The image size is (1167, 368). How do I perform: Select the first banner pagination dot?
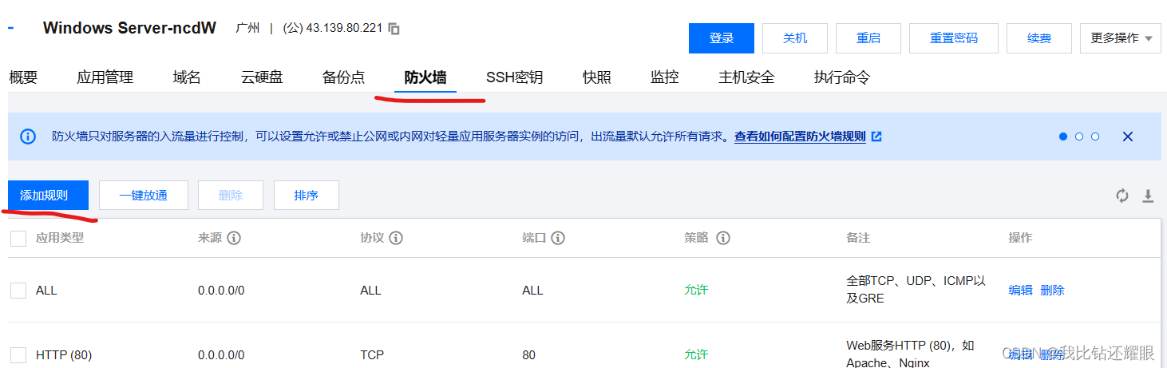(1063, 137)
